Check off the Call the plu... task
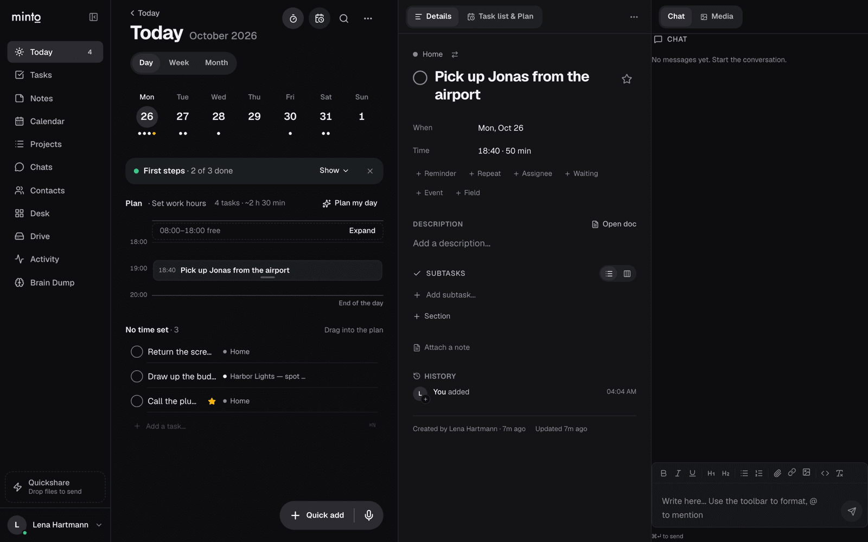 (137, 401)
